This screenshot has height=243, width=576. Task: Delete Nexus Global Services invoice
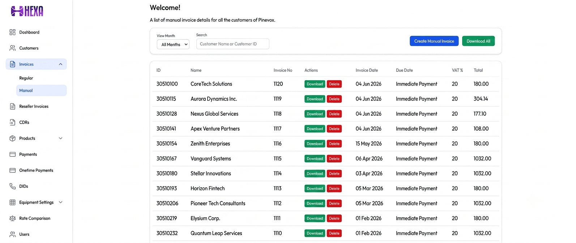[x=334, y=114]
